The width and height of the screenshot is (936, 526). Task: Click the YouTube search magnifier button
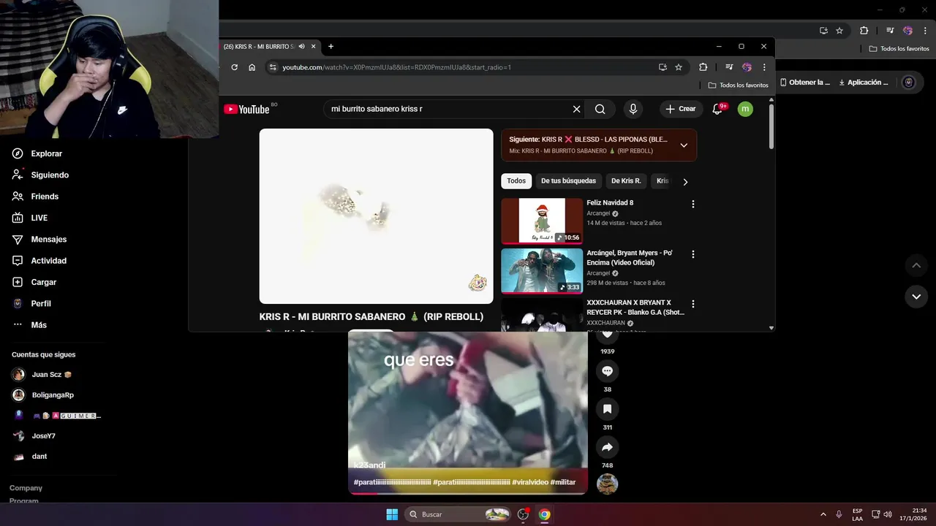[600, 109]
